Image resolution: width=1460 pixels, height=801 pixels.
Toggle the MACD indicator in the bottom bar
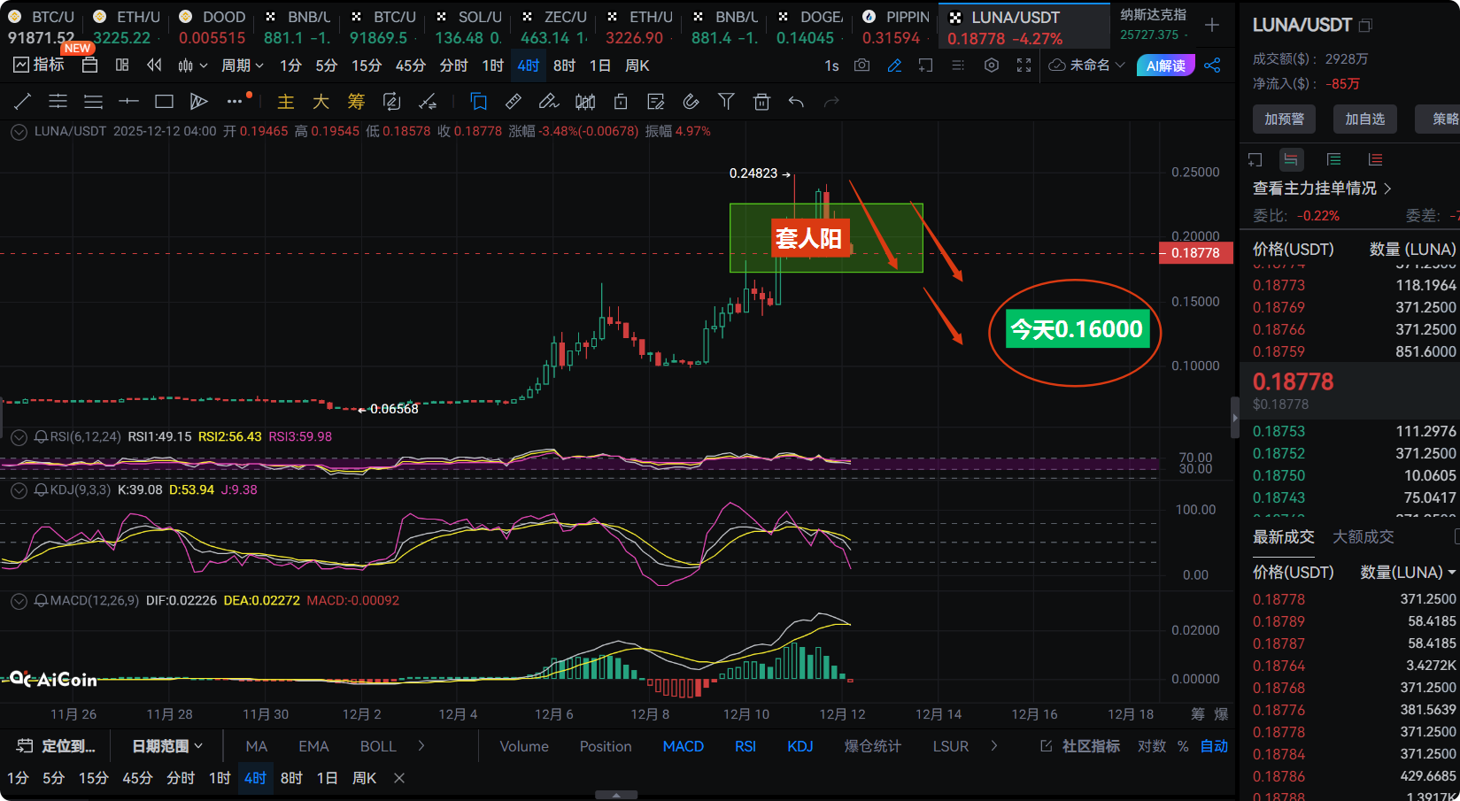(x=683, y=746)
